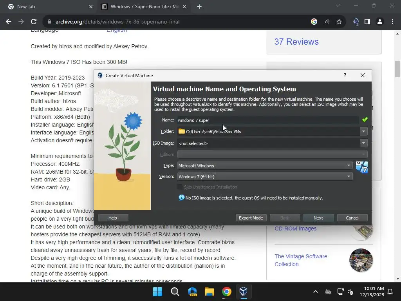
Task: Close the Windows 7 Super-Nano Lite tab
Action: [184, 7]
